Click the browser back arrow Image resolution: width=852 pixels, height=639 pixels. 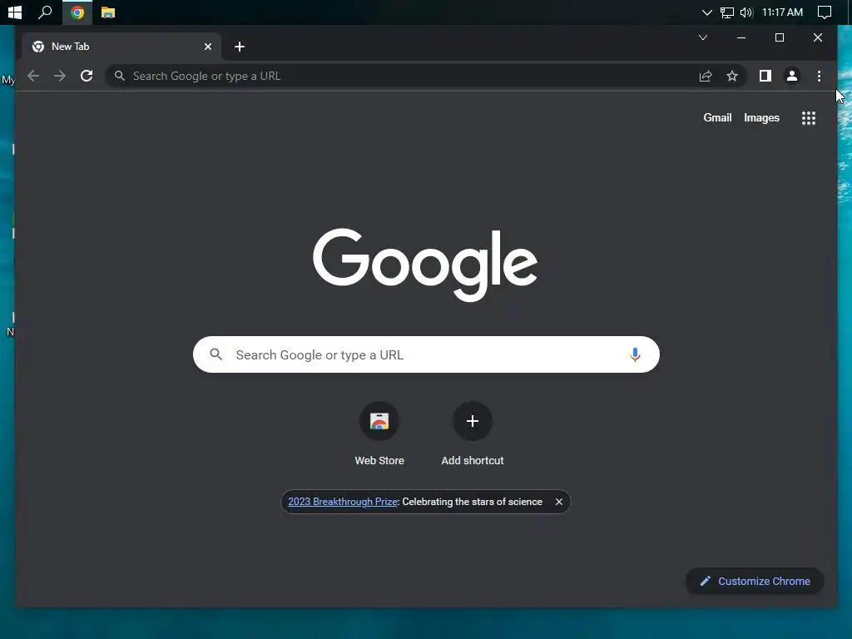click(x=33, y=76)
